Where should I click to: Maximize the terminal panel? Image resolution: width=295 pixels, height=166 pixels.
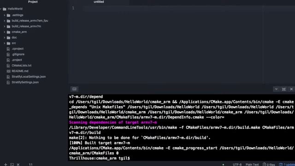click(x=284, y=89)
